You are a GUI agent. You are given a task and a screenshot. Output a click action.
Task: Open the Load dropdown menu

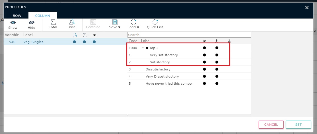click(x=133, y=24)
